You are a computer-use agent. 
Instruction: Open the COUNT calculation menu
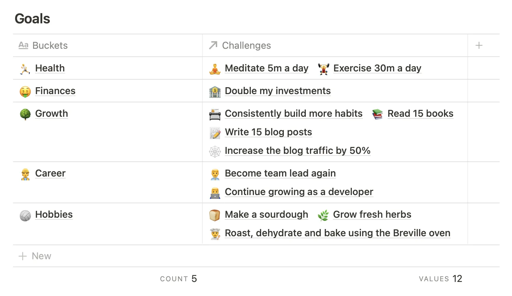pyautogui.click(x=178, y=279)
